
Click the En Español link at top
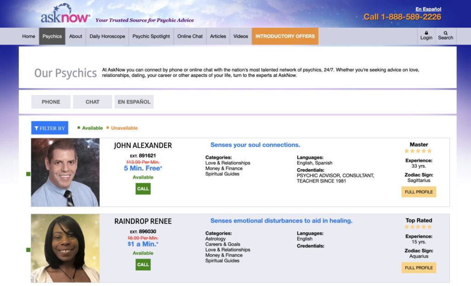pos(428,9)
